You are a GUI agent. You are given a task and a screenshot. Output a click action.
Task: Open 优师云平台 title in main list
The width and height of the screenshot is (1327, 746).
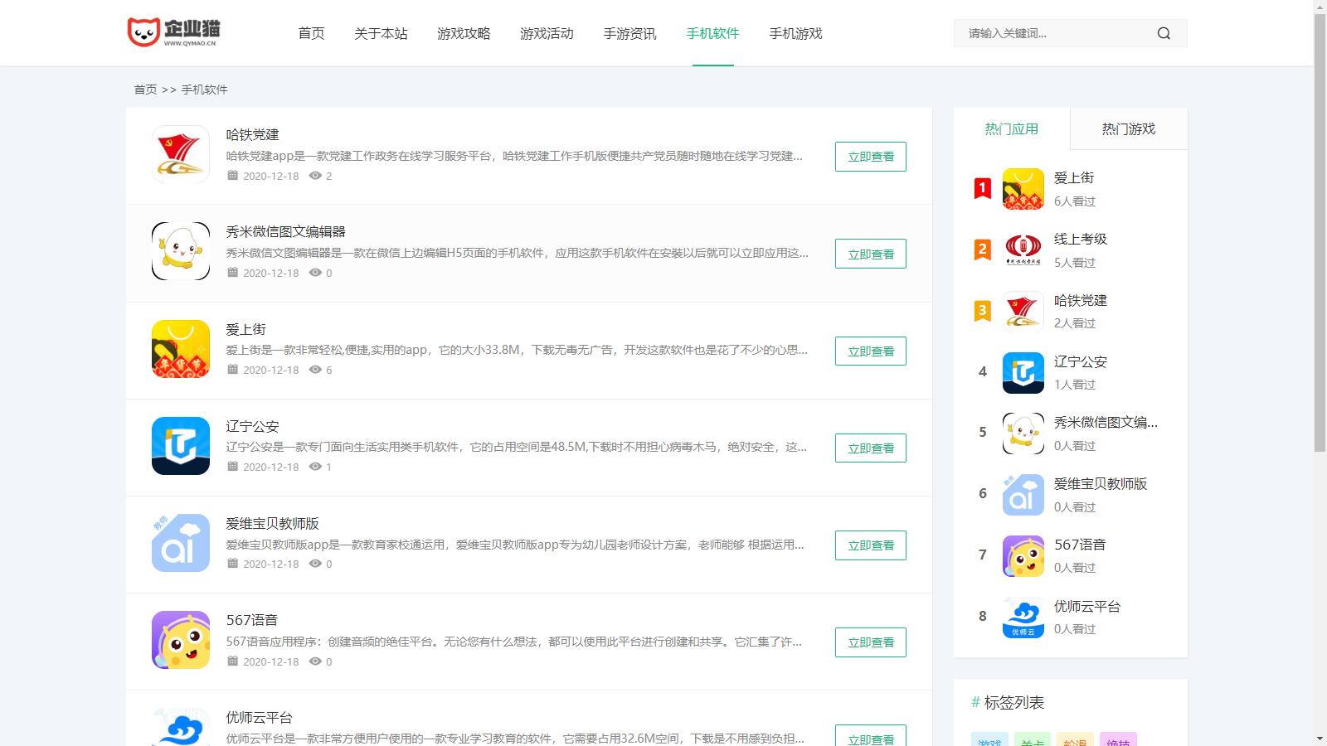tap(259, 717)
